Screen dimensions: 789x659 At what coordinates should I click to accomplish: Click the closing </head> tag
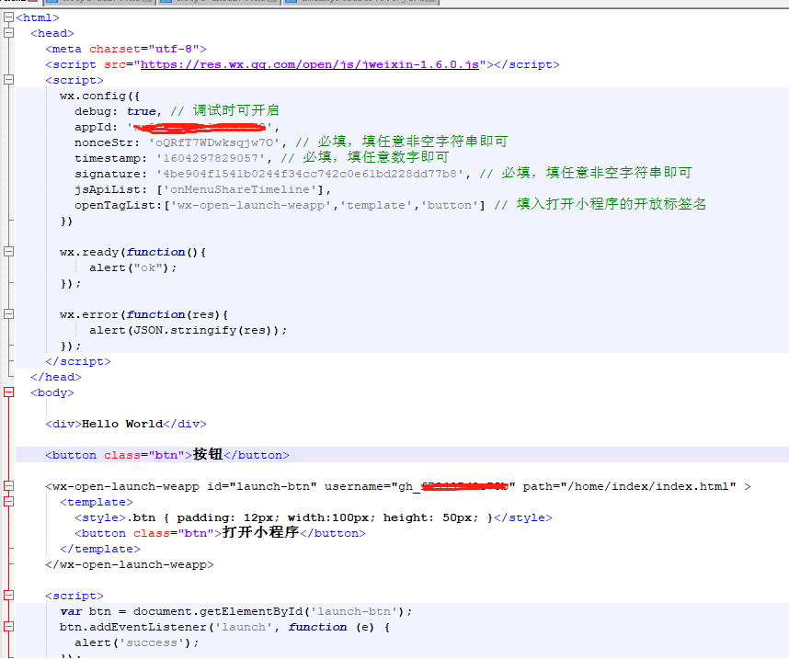56,377
